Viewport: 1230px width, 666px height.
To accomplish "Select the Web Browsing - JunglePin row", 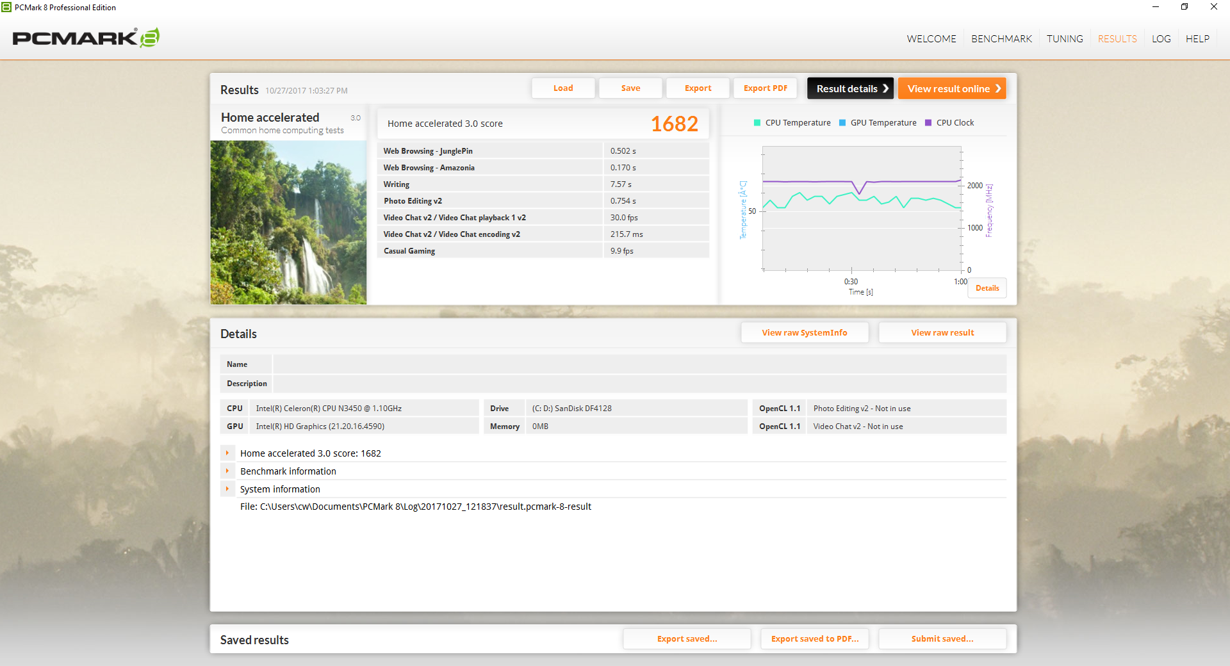I will tap(543, 151).
